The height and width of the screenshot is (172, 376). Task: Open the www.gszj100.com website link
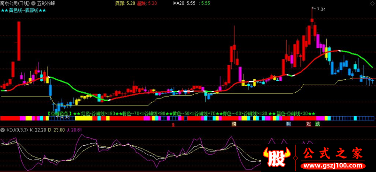tap(333, 166)
